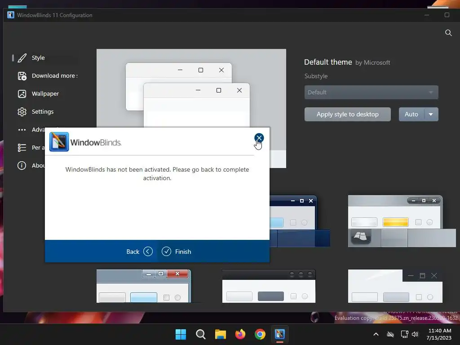Open the Style section in sidebar
This screenshot has width=460, height=345.
[x=44, y=58]
